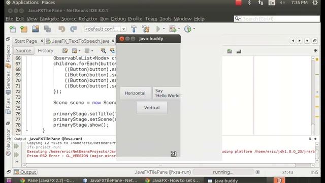Click the Debug Project icon
Viewport: 325px width, 183px height.
[x=173, y=29]
